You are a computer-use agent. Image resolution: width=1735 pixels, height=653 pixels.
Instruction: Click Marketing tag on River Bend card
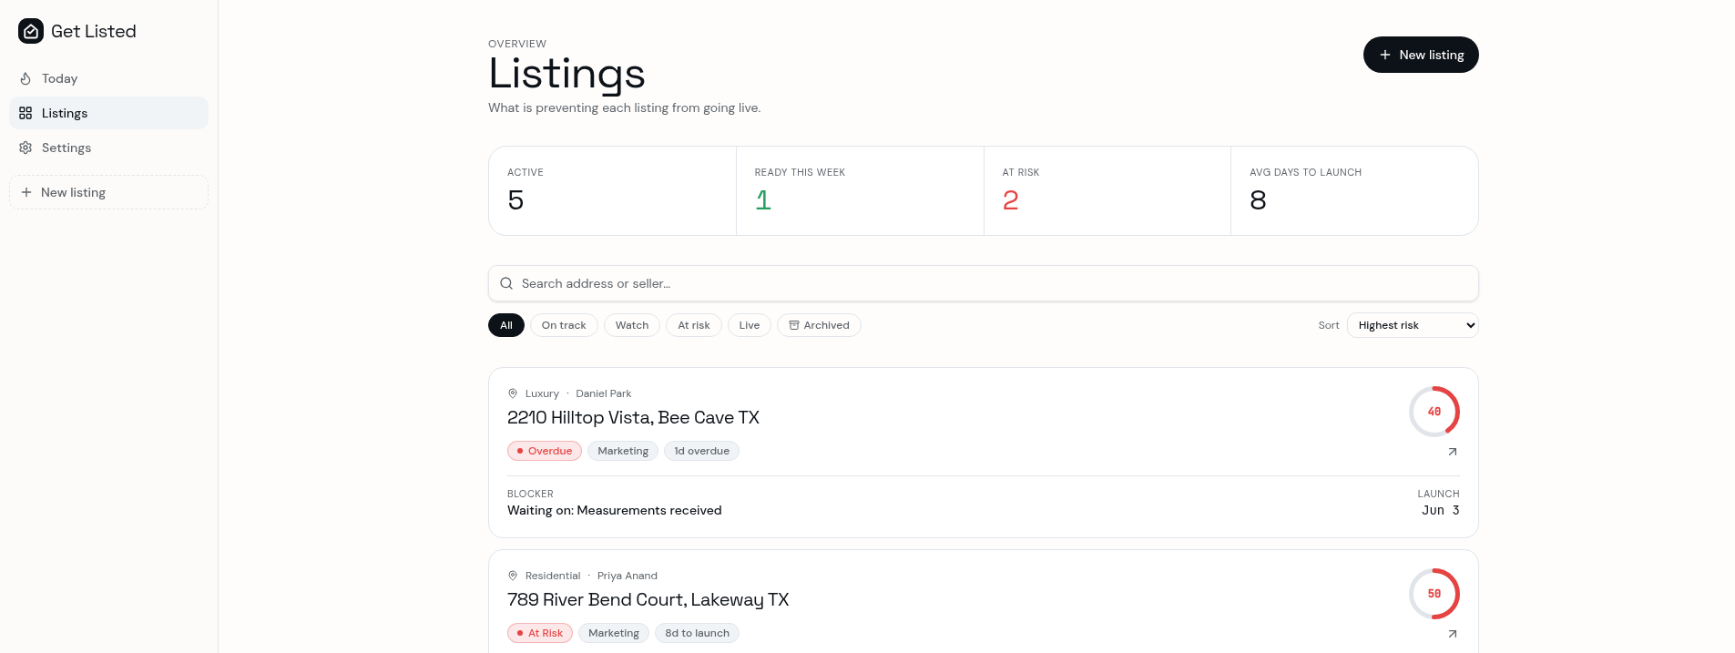(x=614, y=633)
